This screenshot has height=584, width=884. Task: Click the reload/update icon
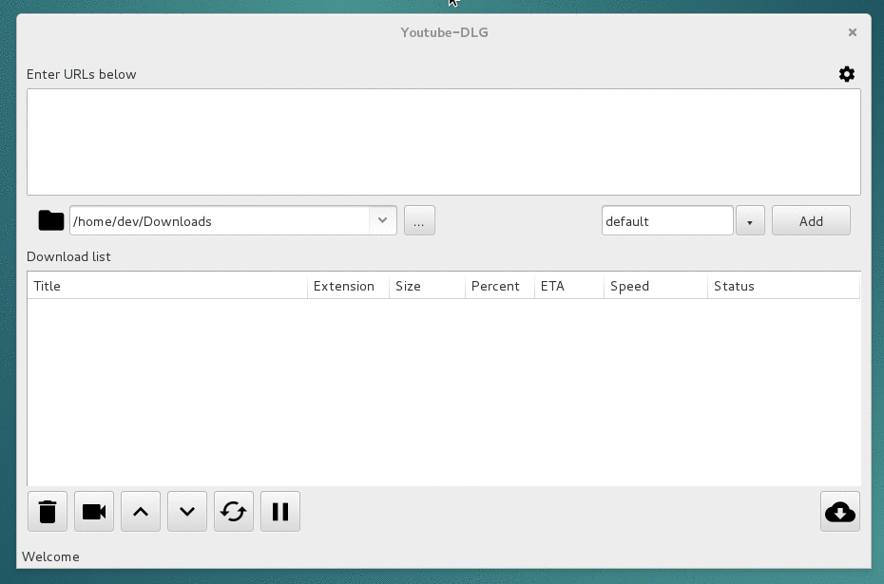(234, 511)
